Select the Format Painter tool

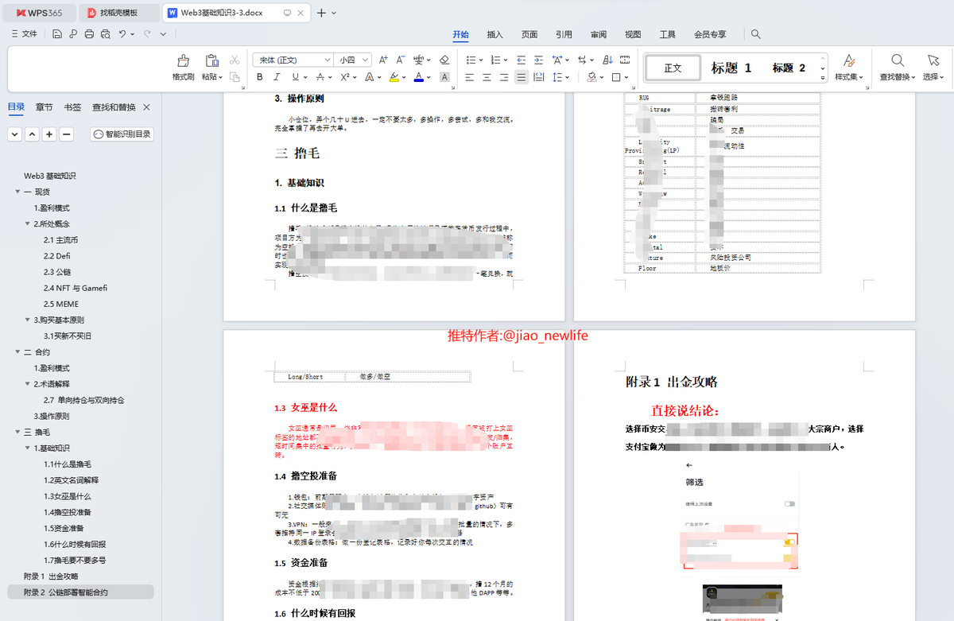[x=182, y=64]
